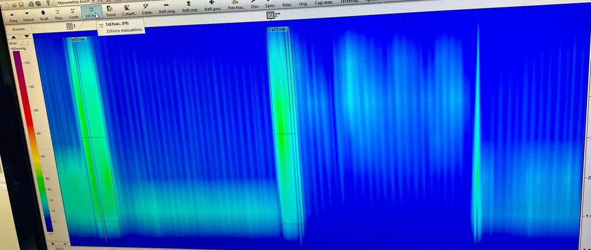Click the first Esf.Evac. label in plot
Image resolution: width=591 pixels, height=250 pixels.
pos(78,39)
